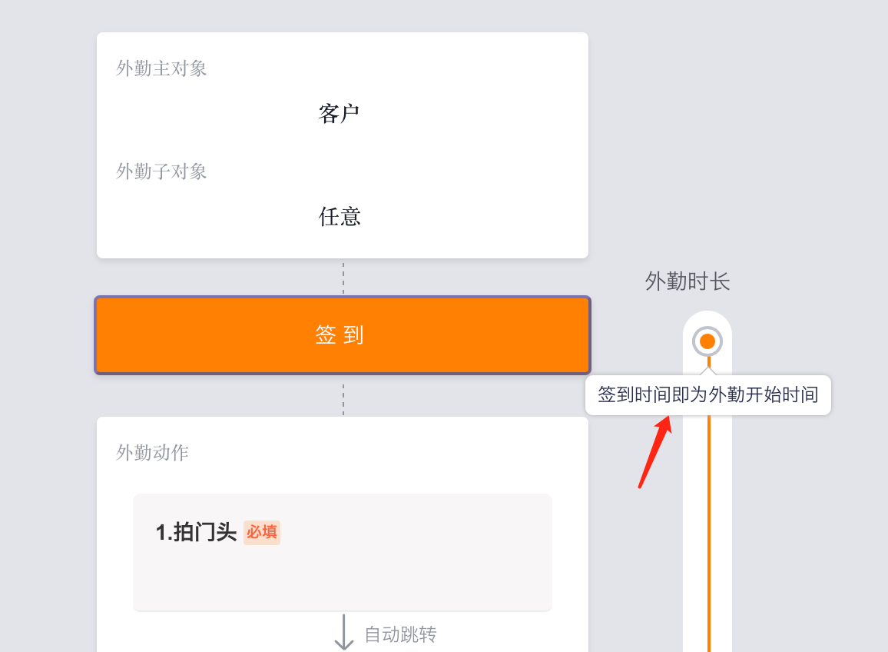The width and height of the screenshot is (888, 652).
Task: Click the 外勤动作 section header
Action: click(152, 452)
